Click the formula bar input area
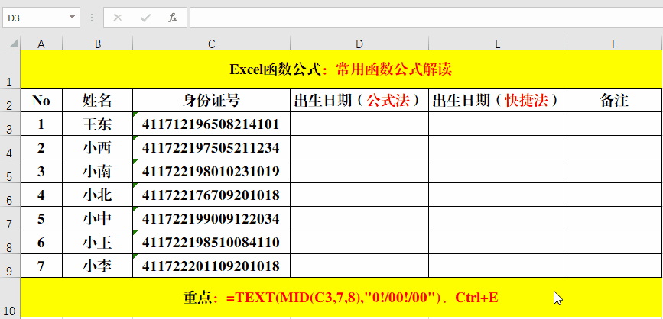This screenshot has width=663, height=319. 426,18
